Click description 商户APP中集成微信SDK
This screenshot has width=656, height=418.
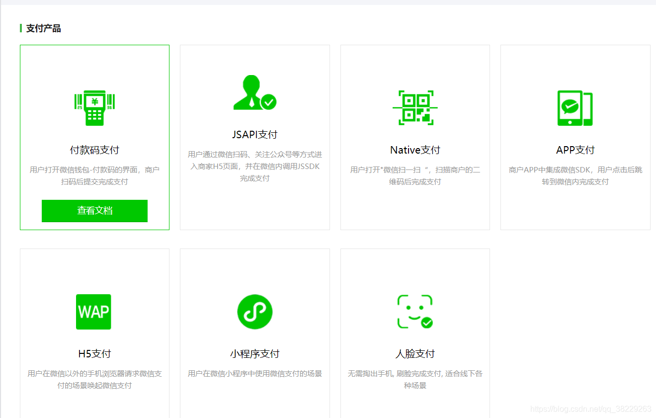[575, 176]
